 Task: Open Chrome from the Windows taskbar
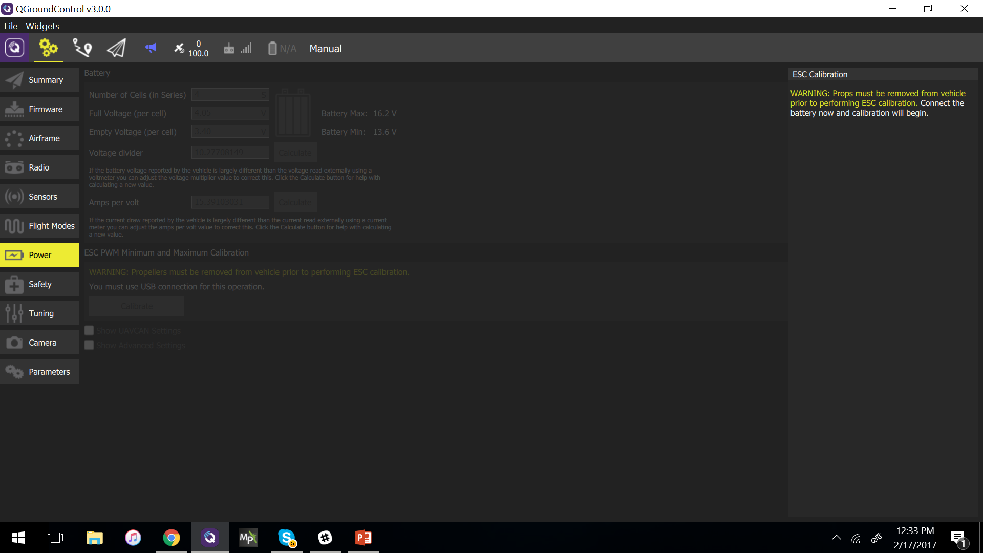(172, 538)
